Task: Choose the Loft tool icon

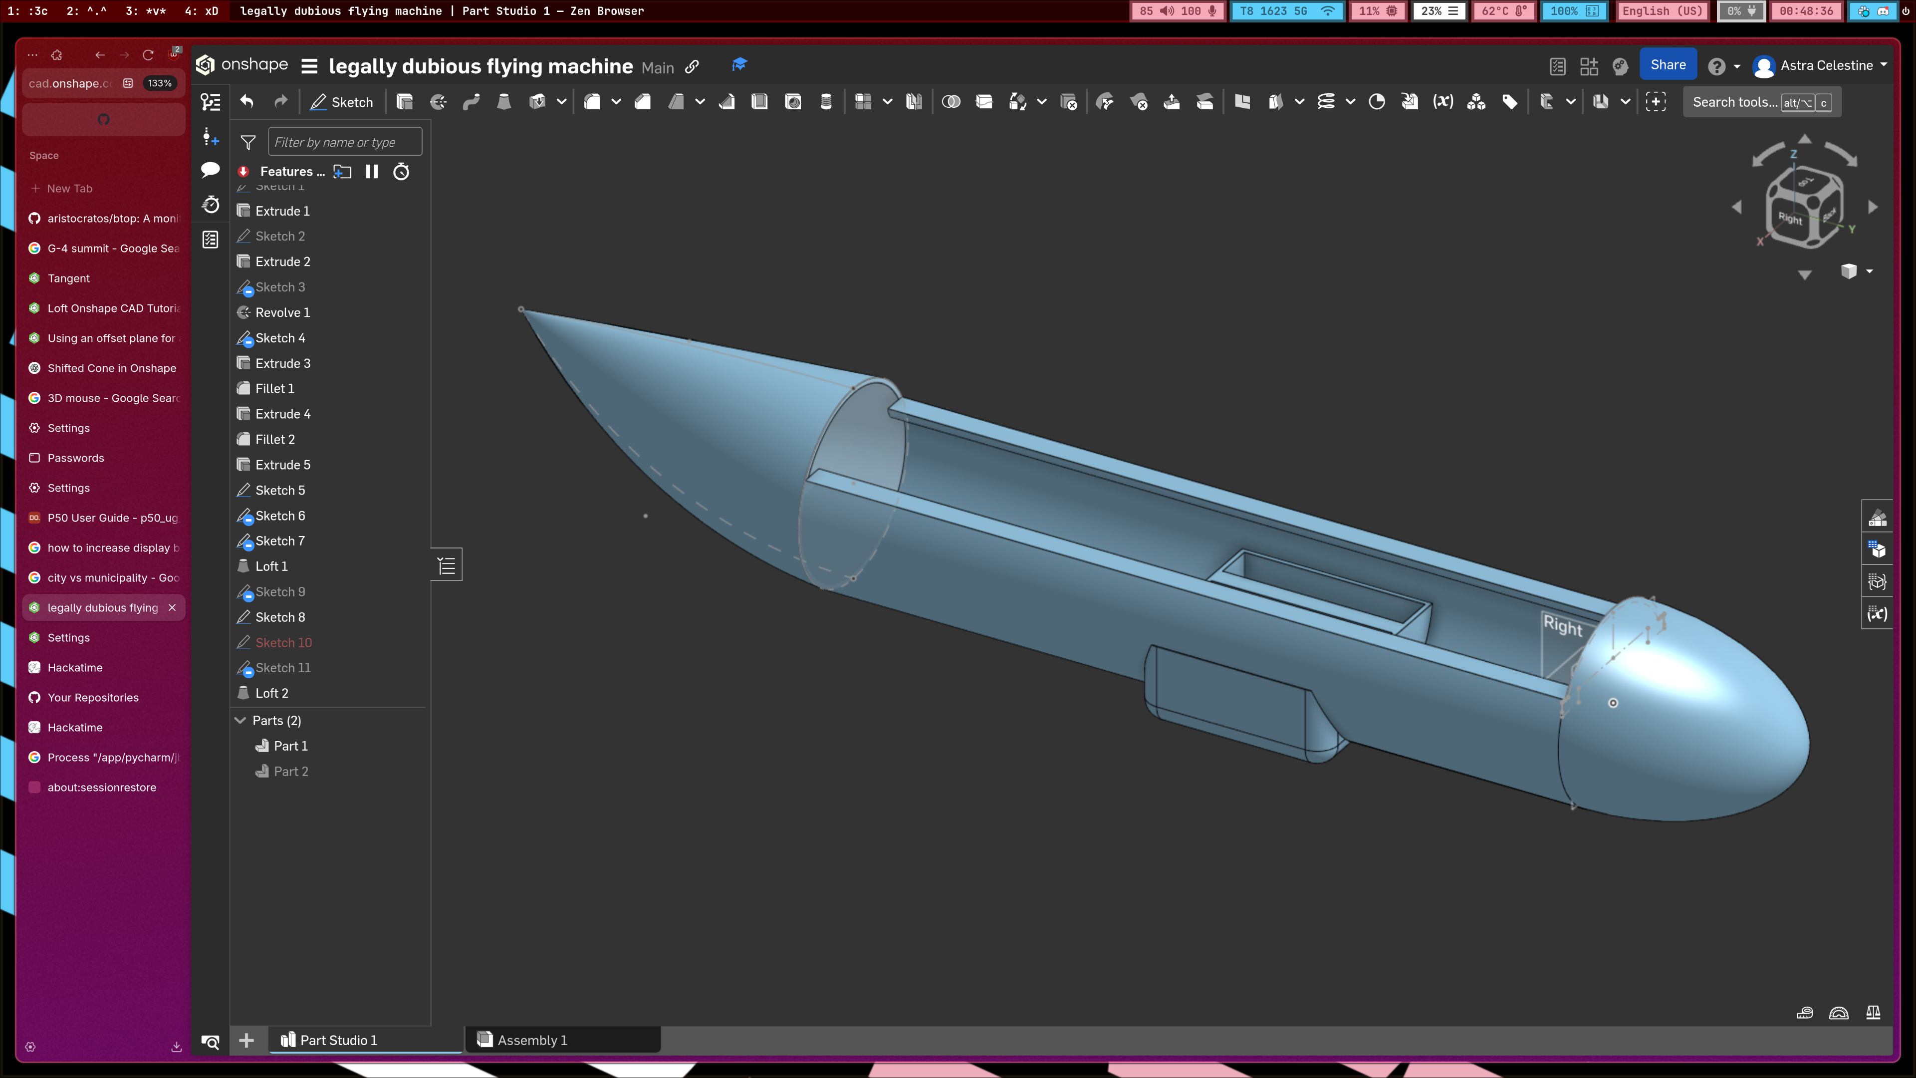Action: 503,102
